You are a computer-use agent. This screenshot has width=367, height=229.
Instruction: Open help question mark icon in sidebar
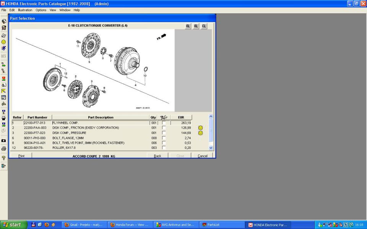pyautogui.click(x=4, y=158)
